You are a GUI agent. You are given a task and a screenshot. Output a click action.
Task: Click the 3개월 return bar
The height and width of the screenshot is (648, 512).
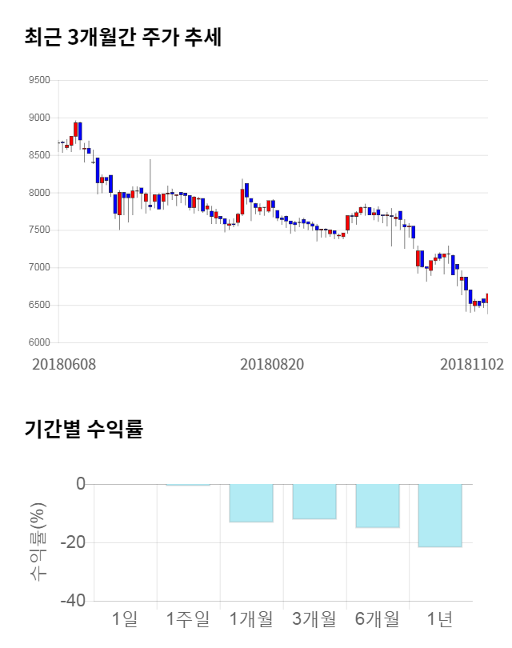(x=314, y=502)
